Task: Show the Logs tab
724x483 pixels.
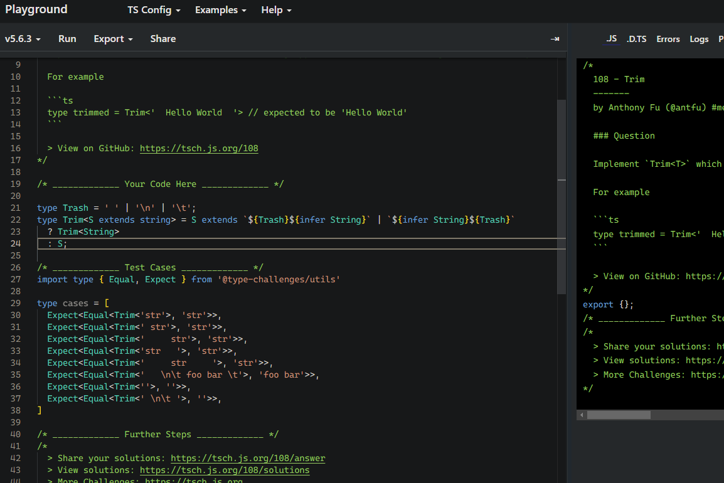Action: coord(699,39)
